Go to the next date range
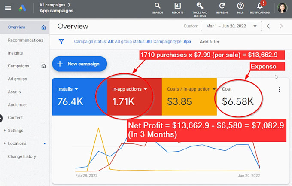Screen dimensions: 292x186 (x=281, y=26)
